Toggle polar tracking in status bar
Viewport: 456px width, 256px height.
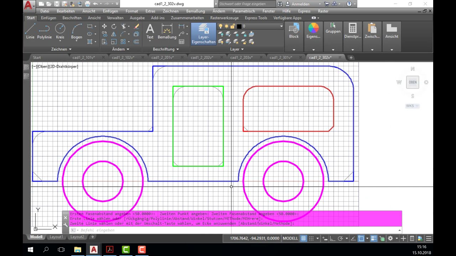pyautogui.click(x=340, y=239)
